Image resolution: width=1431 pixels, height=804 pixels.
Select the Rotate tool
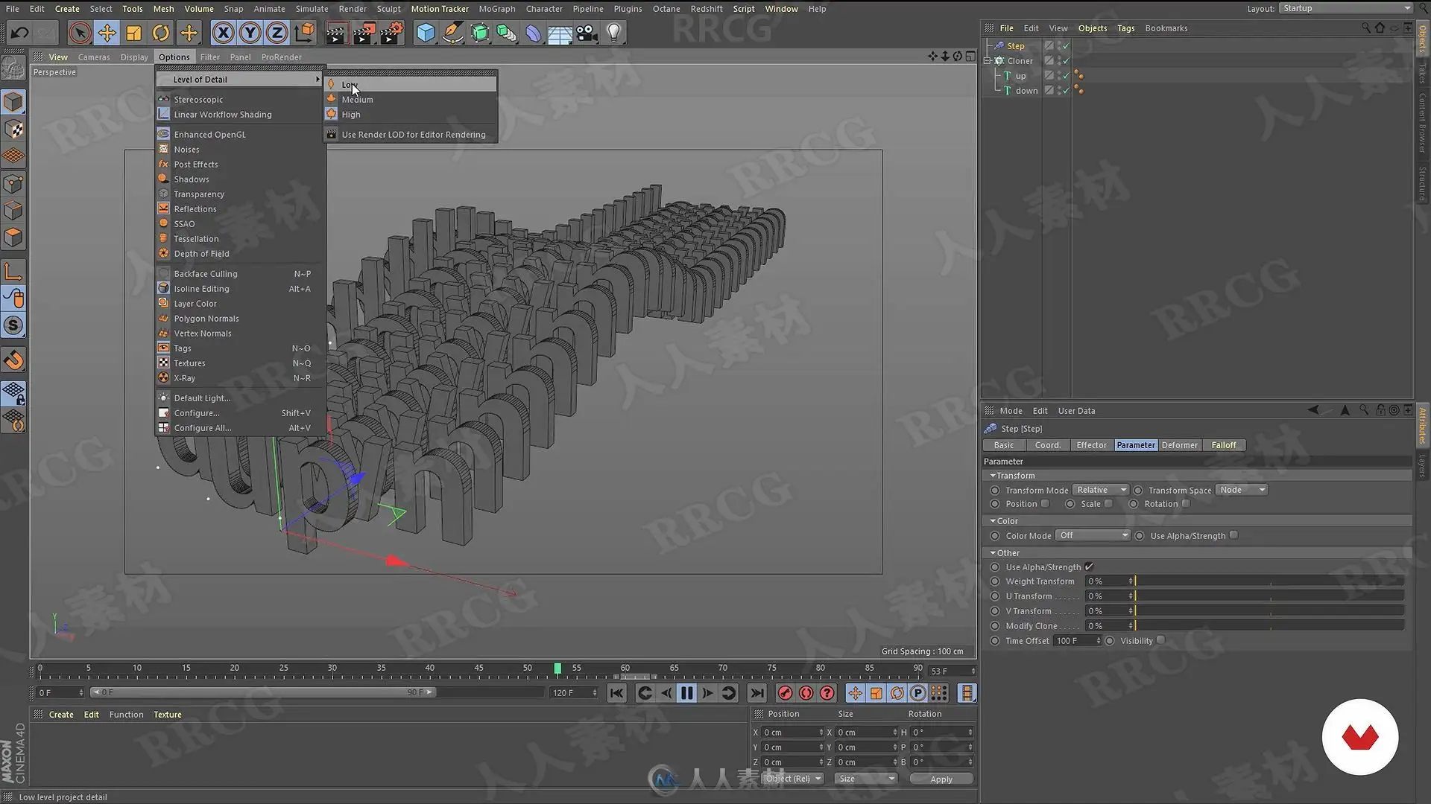coord(160,33)
